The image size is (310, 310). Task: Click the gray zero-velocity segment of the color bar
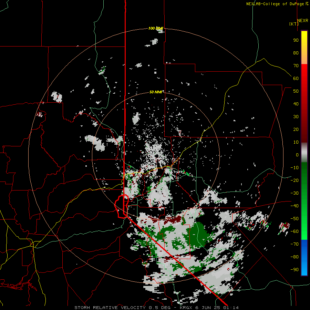(304, 153)
